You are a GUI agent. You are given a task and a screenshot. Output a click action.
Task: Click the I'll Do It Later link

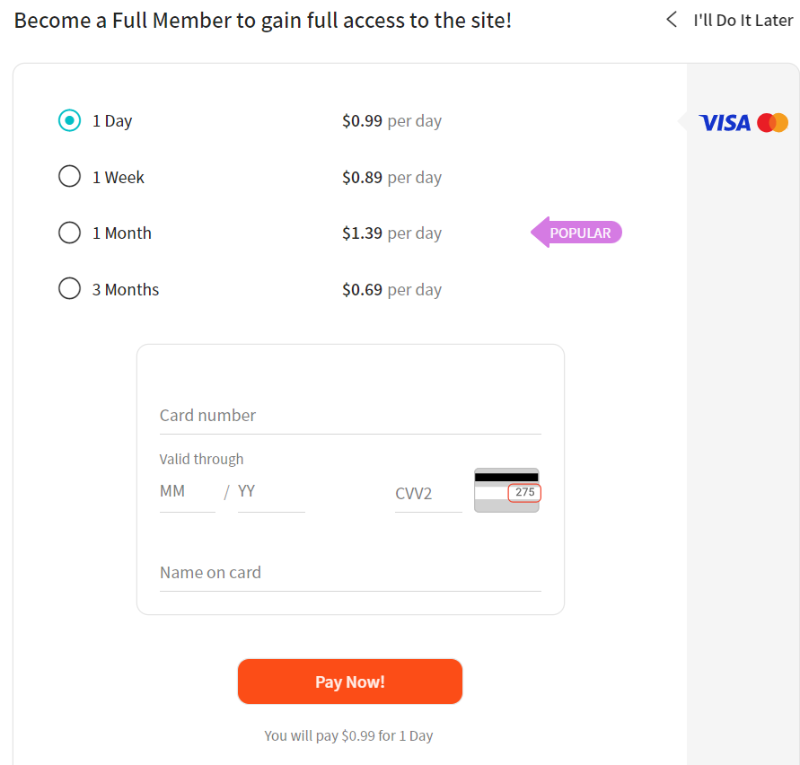pyautogui.click(x=743, y=19)
